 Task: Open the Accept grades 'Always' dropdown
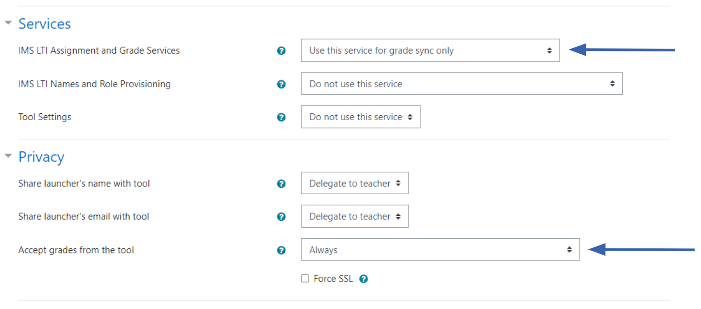click(x=440, y=250)
